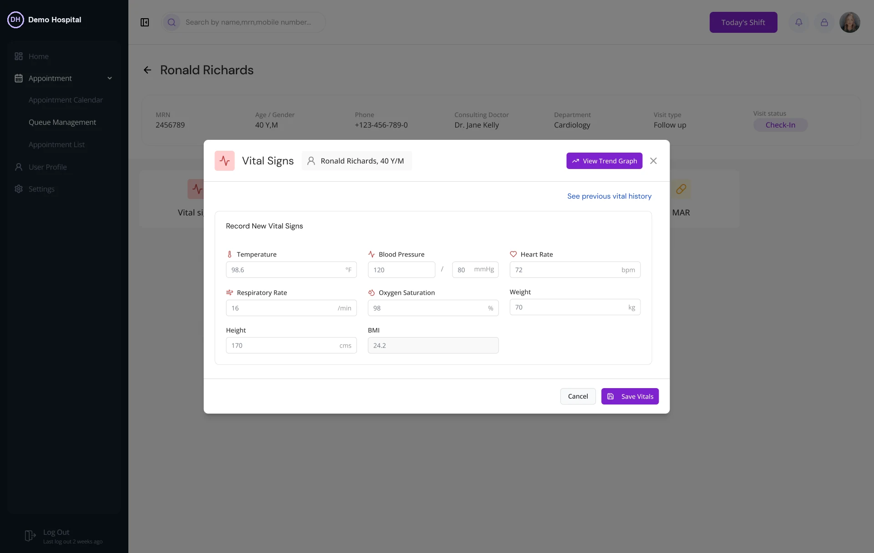This screenshot has width=874, height=553.
Task: Click View Trend Graph button
Action: pos(604,161)
